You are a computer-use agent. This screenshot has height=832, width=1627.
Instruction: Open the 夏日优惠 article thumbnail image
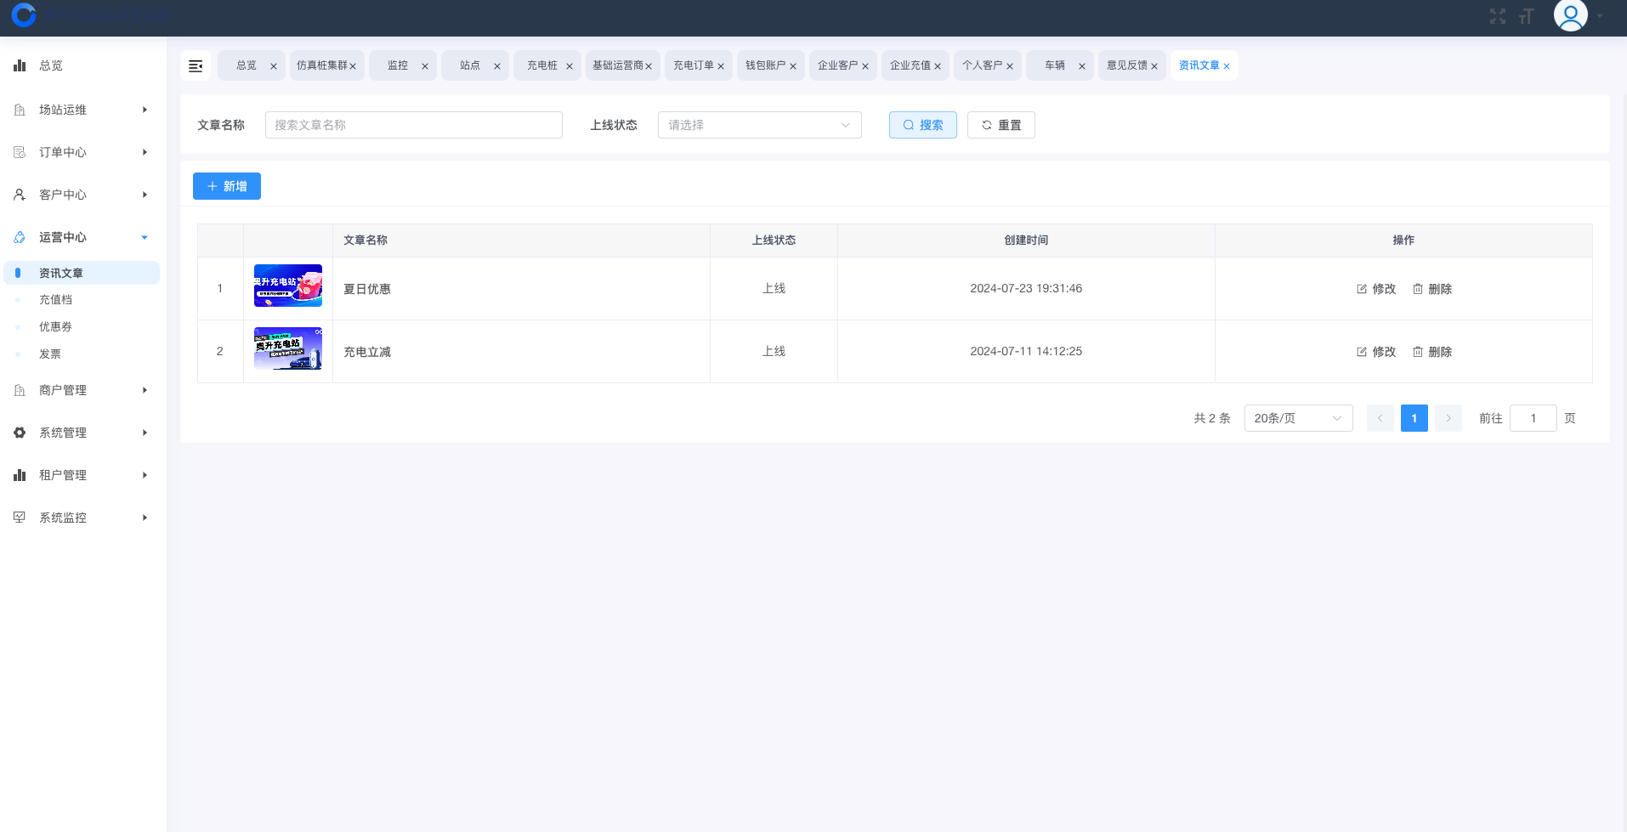click(x=287, y=286)
